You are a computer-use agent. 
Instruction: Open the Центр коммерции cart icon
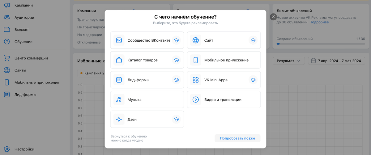click(7, 58)
